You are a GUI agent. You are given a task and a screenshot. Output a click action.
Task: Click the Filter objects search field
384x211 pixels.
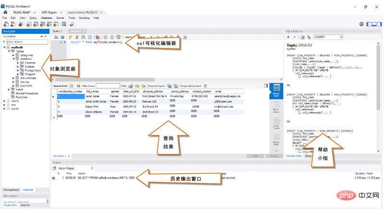tap(27, 42)
